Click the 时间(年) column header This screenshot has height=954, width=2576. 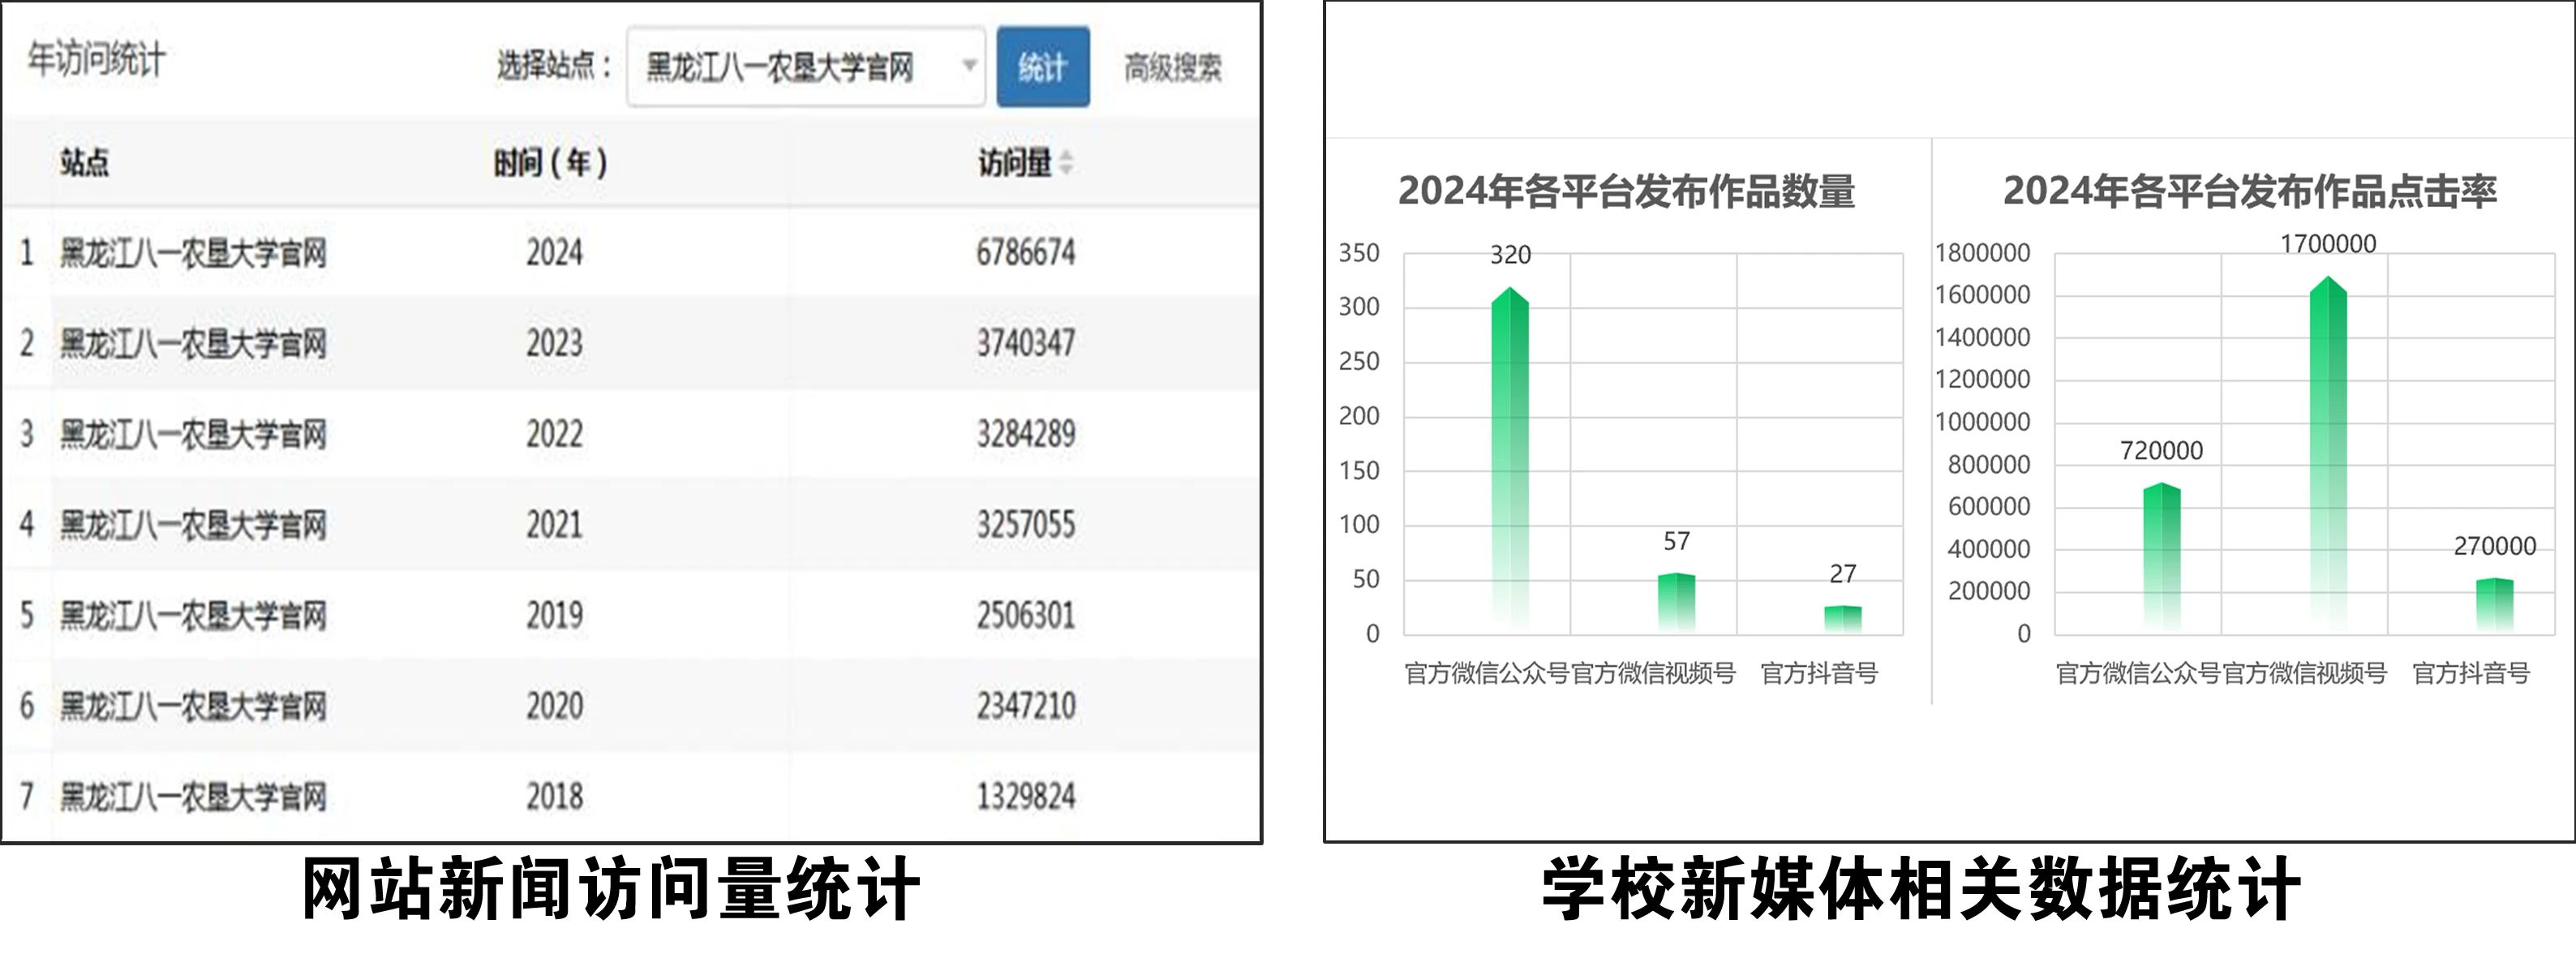550,162
